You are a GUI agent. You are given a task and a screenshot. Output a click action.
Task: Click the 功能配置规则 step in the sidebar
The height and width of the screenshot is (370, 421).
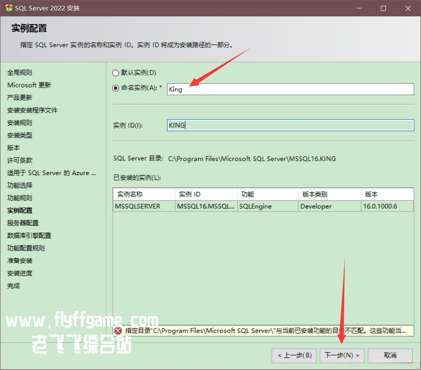[26, 248]
